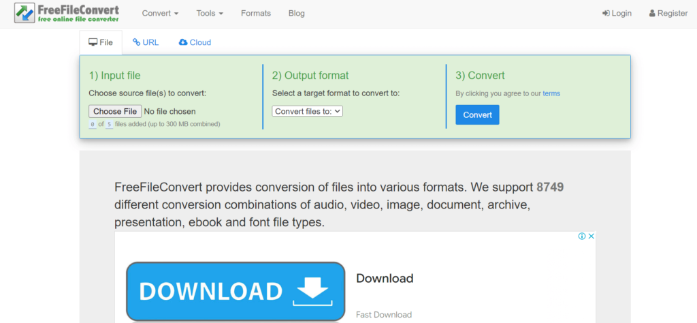Click the '2) Output format' heading
The width and height of the screenshot is (697, 323).
(x=310, y=76)
